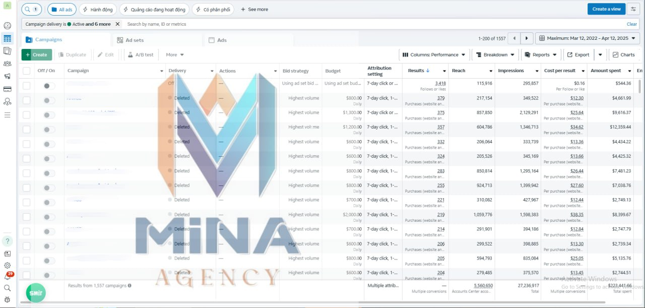Click the Edit pencil button
The width and height of the screenshot is (645, 308).
click(105, 54)
